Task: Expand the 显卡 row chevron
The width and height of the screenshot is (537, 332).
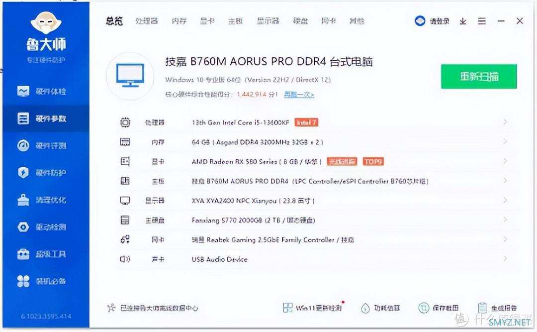Action: click(x=505, y=161)
